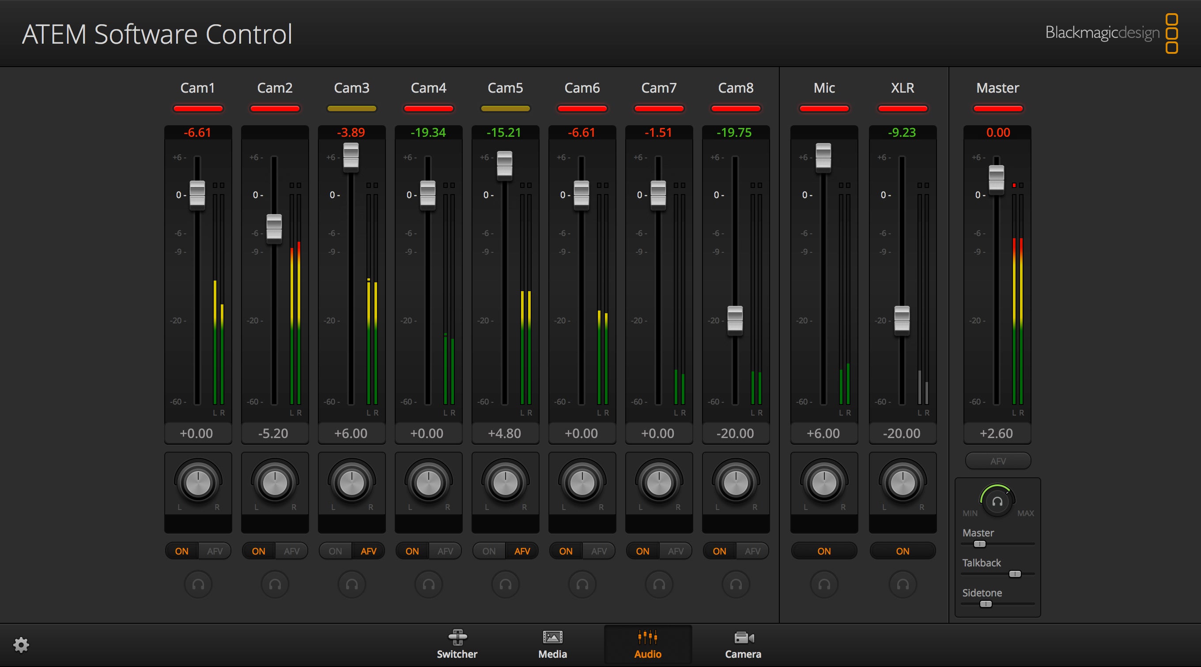The height and width of the screenshot is (667, 1201).
Task: Disable the Cam3 AFV button
Action: click(369, 551)
